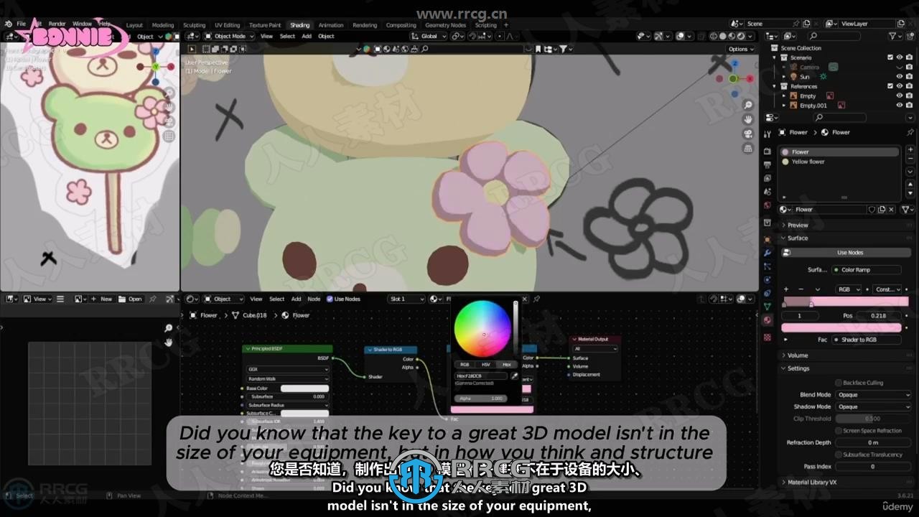Click inside the color wheel picker

pyautogui.click(x=482, y=330)
